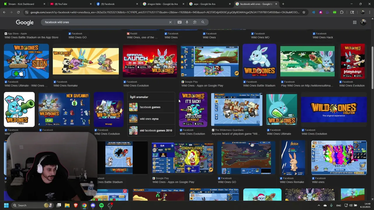374x210 pixels.
Task: Open the 'Coming to Mobile Soon' Wild Ones thumbnail
Action: pos(26,61)
